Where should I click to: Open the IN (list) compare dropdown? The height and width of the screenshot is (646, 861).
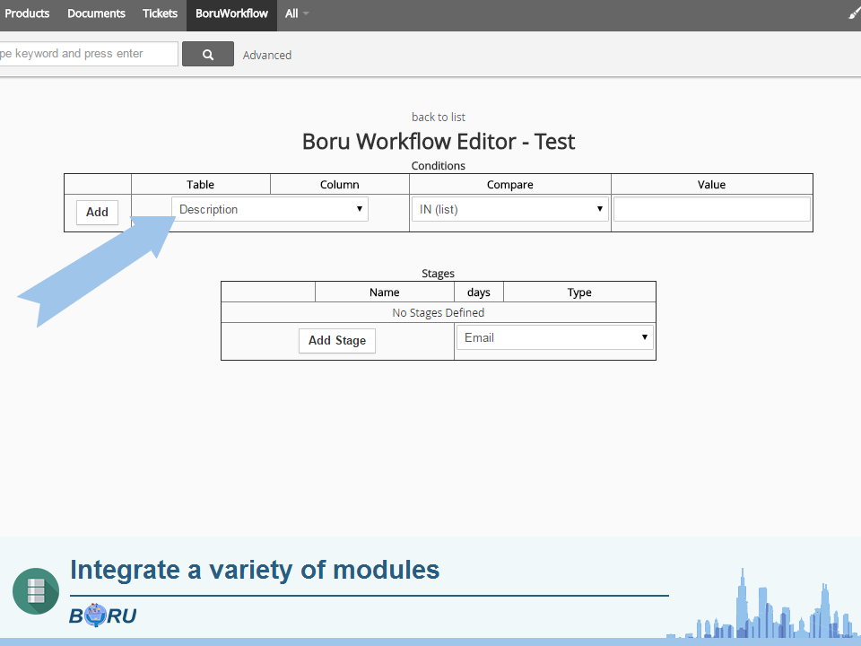click(510, 209)
